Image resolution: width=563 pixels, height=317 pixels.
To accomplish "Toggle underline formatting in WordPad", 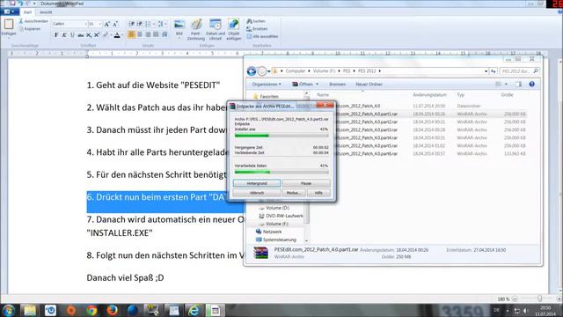I will tap(72, 35).
